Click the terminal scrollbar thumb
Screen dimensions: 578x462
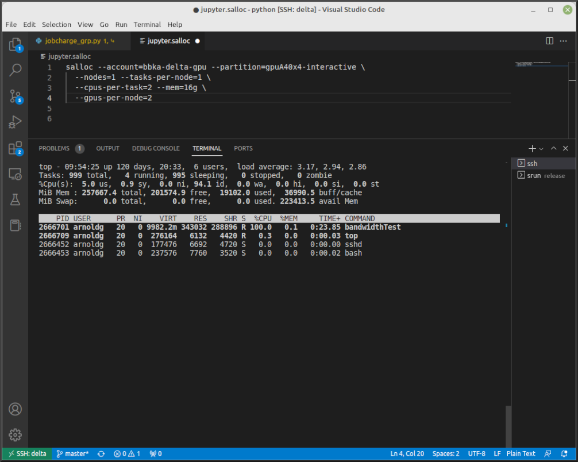[x=507, y=425]
